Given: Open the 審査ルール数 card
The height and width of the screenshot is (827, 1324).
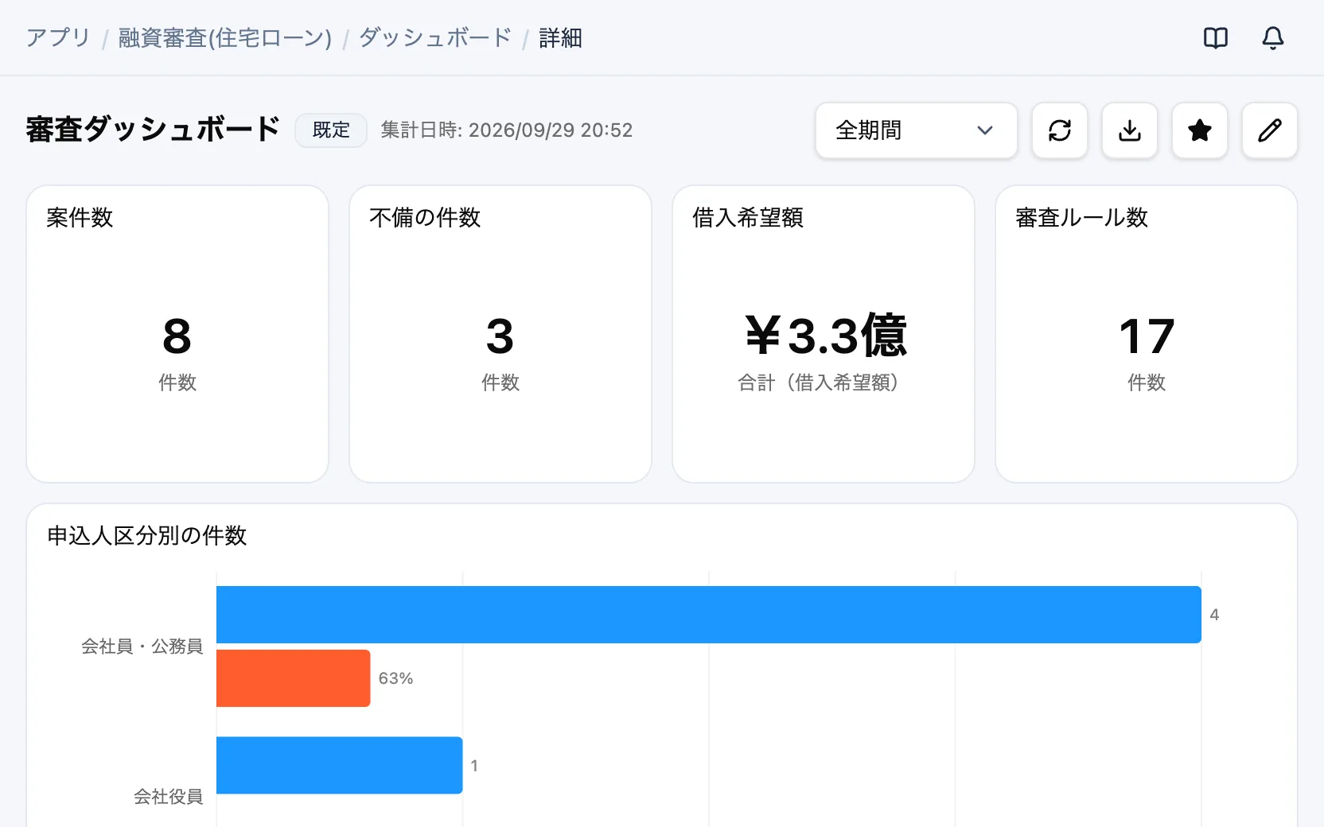Looking at the screenshot, I should coord(1147,334).
